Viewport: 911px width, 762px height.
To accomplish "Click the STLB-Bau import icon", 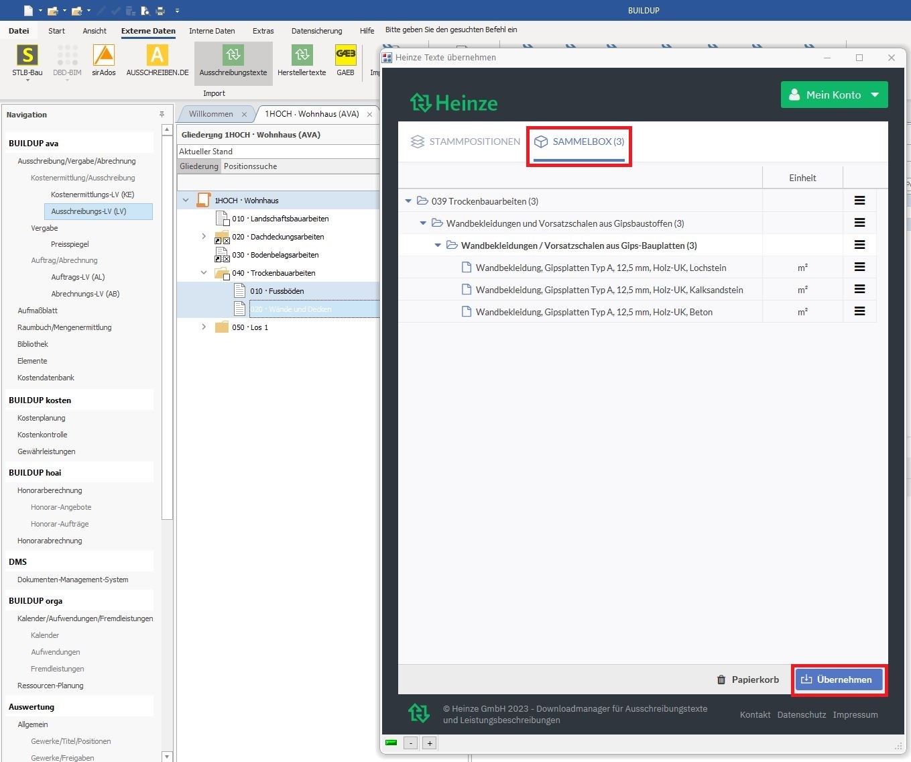I will point(27,56).
